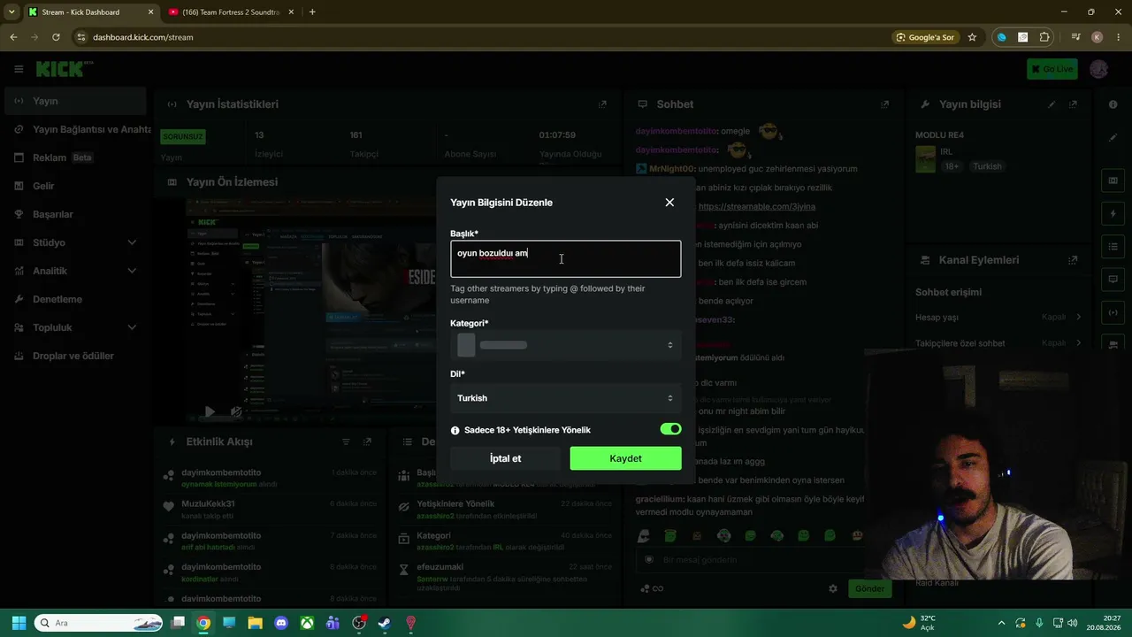This screenshot has width=1132, height=637.
Task: Bookmark this page with the star icon
Action: (x=972, y=37)
